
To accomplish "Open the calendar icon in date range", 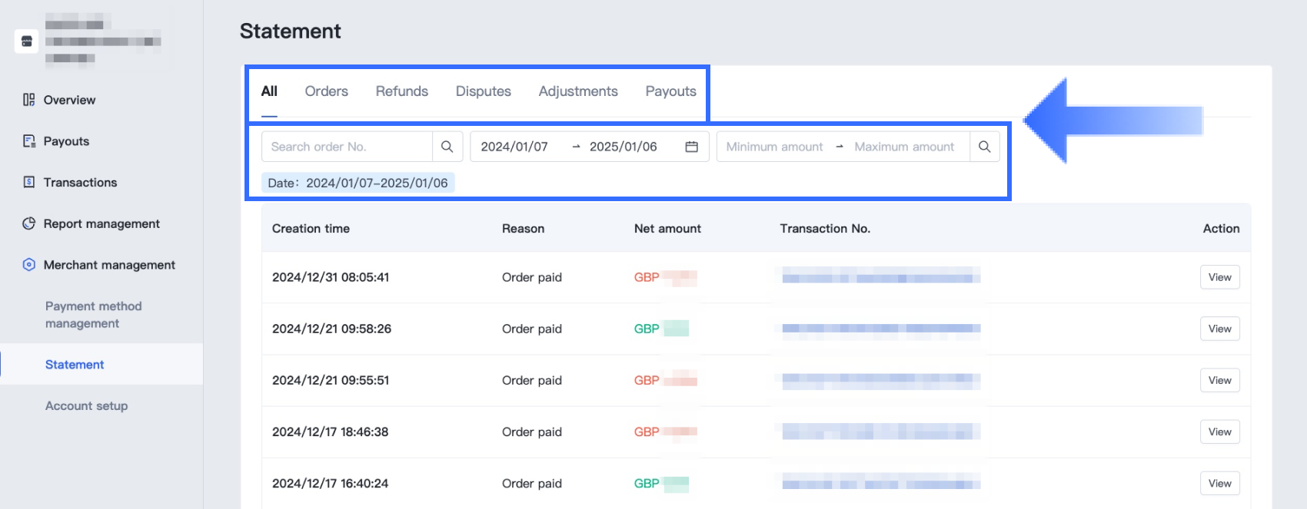I will pos(691,147).
